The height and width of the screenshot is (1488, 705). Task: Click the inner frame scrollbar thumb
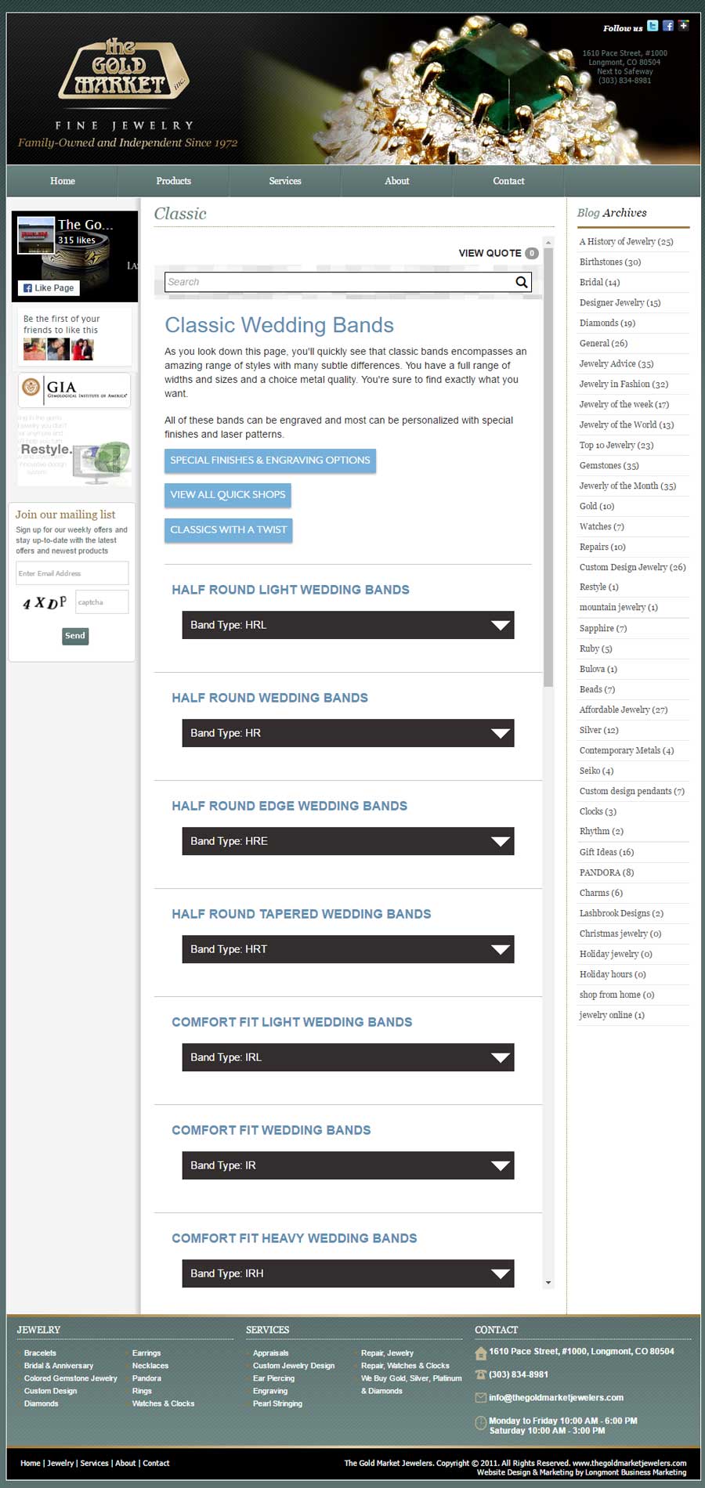[548, 468]
